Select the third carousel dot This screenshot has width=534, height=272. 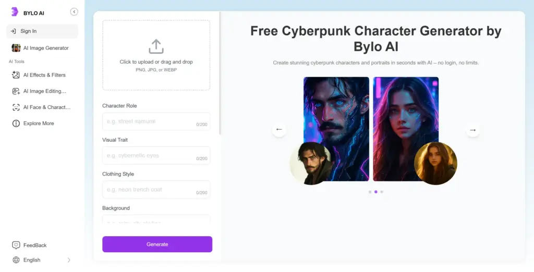coord(382,192)
